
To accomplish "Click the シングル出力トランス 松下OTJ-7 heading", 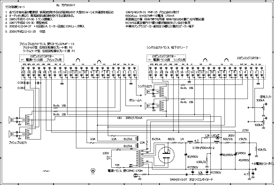I will click(x=167, y=47).
